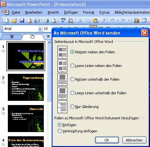Screen dimensions: 150x147
Task: Select slide 3 Übersicht thumbnail
Action: pos(26,118)
